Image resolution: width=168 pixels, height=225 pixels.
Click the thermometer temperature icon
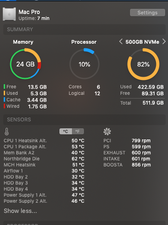tap(6, 132)
